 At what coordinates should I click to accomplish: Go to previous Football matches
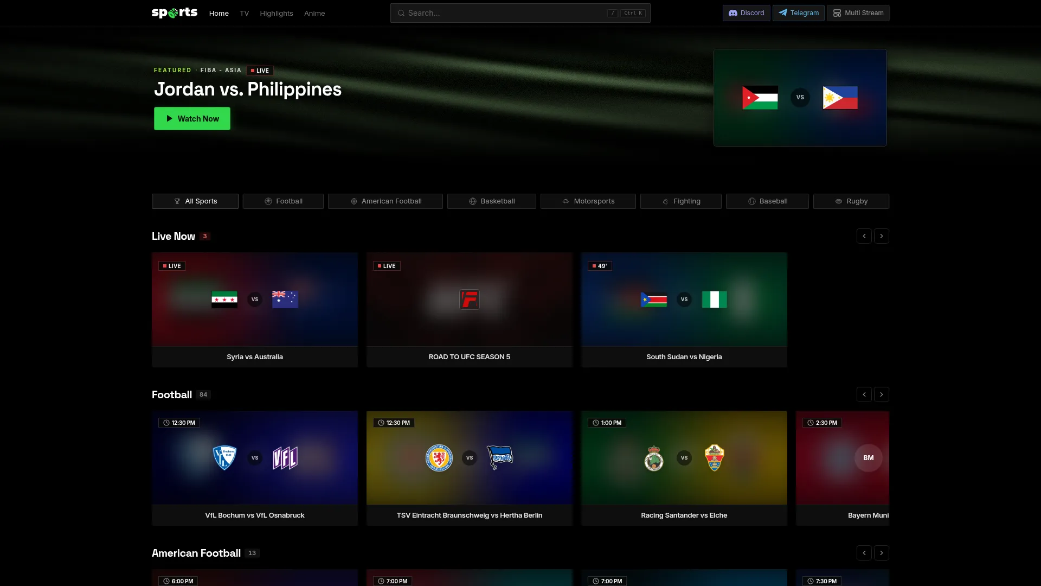pyautogui.click(x=864, y=394)
